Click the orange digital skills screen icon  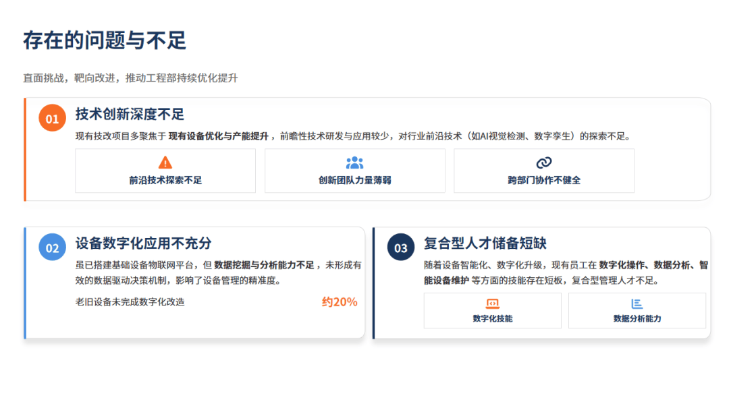coord(492,304)
